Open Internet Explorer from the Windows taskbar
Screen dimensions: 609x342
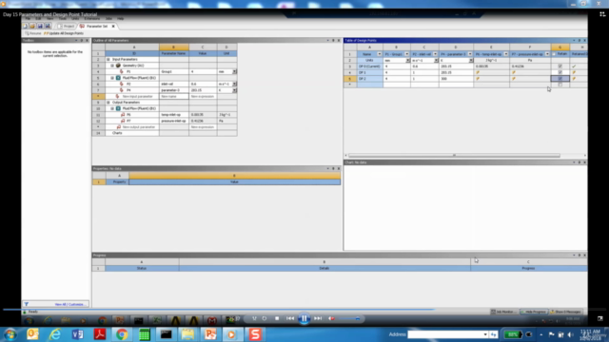(x=55, y=334)
